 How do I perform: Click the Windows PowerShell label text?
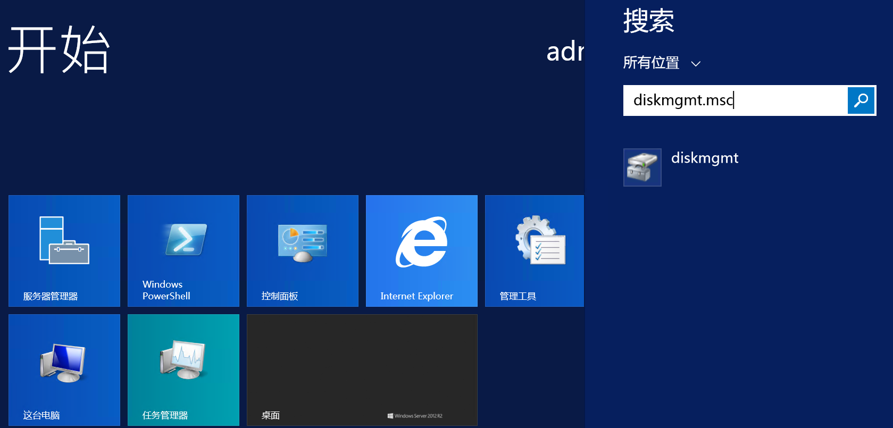point(166,290)
